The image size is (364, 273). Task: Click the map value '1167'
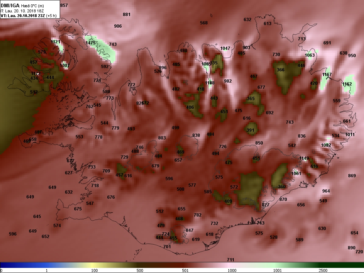[x=327, y=75]
